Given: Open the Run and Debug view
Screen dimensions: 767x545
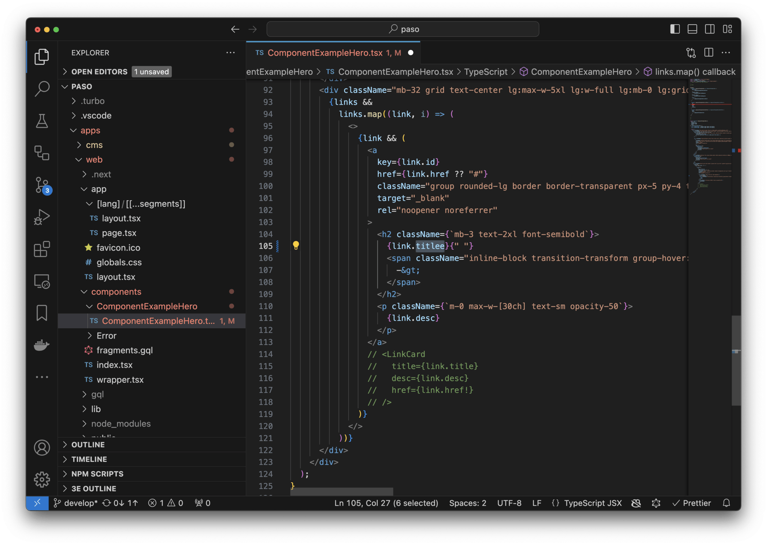Looking at the screenshot, I should click(42, 217).
